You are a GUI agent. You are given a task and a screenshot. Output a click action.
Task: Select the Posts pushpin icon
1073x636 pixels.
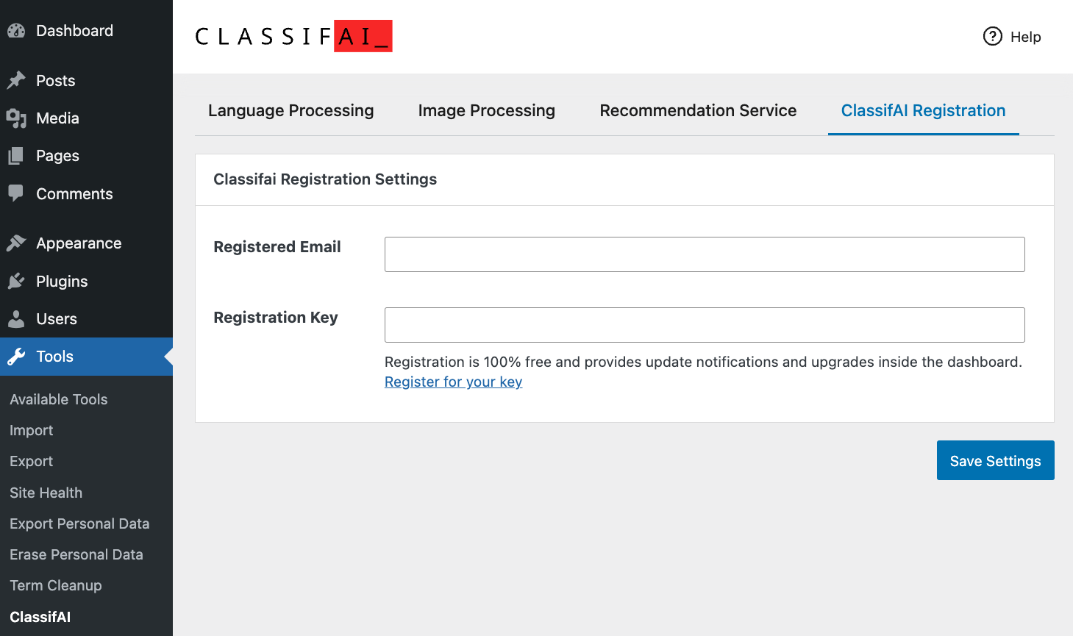click(16, 80)
